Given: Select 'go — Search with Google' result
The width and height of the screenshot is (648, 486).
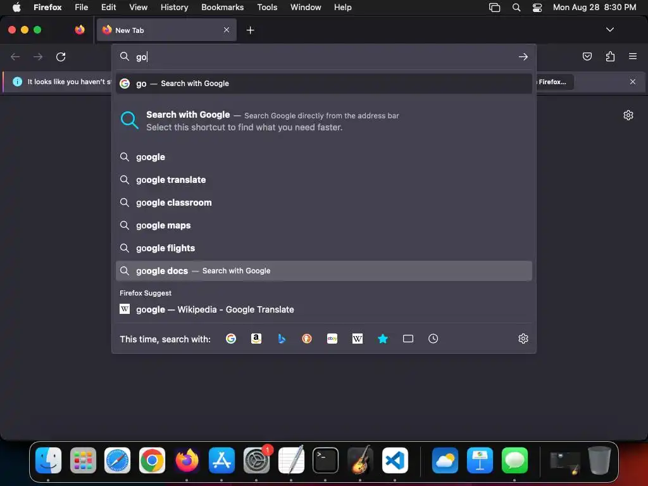Looking at the screenshot, I should 324,84.
